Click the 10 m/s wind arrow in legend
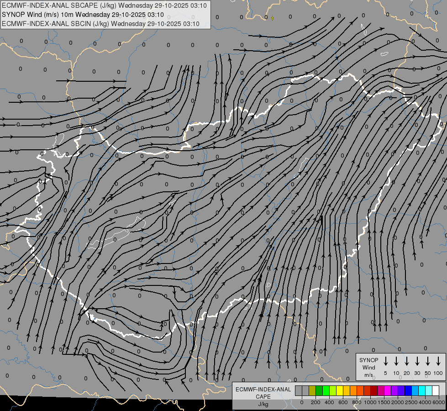 coord(396,361)
